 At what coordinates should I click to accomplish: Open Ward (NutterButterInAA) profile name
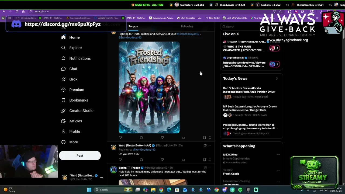tap(135, 145)
